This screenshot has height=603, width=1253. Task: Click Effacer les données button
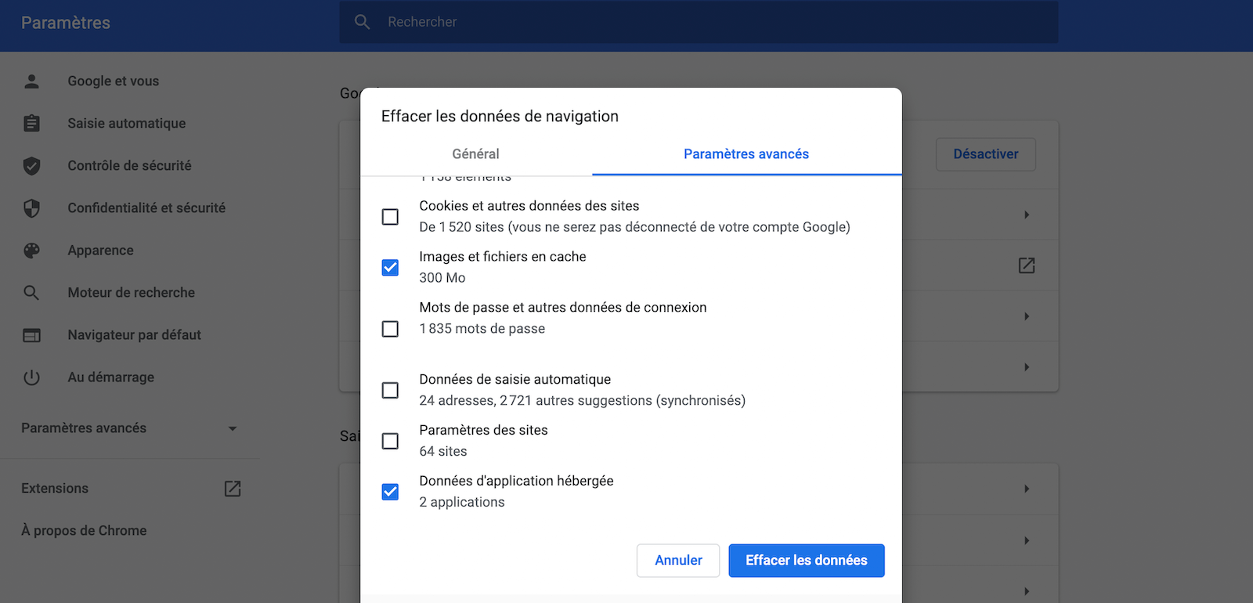pos(806,561)
